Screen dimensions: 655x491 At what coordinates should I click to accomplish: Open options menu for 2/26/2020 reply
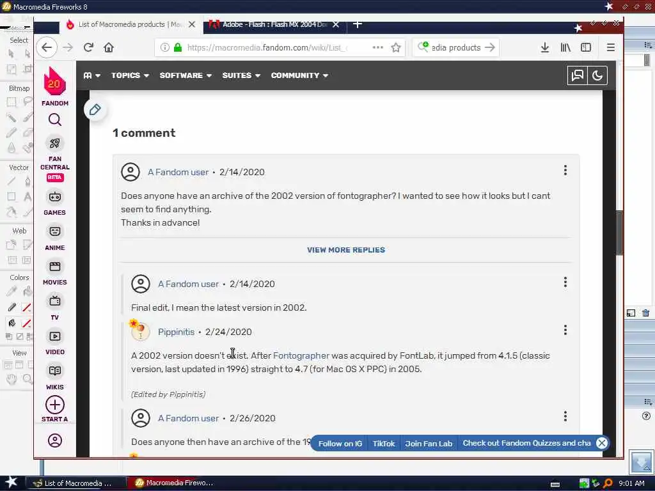[565, 416]
